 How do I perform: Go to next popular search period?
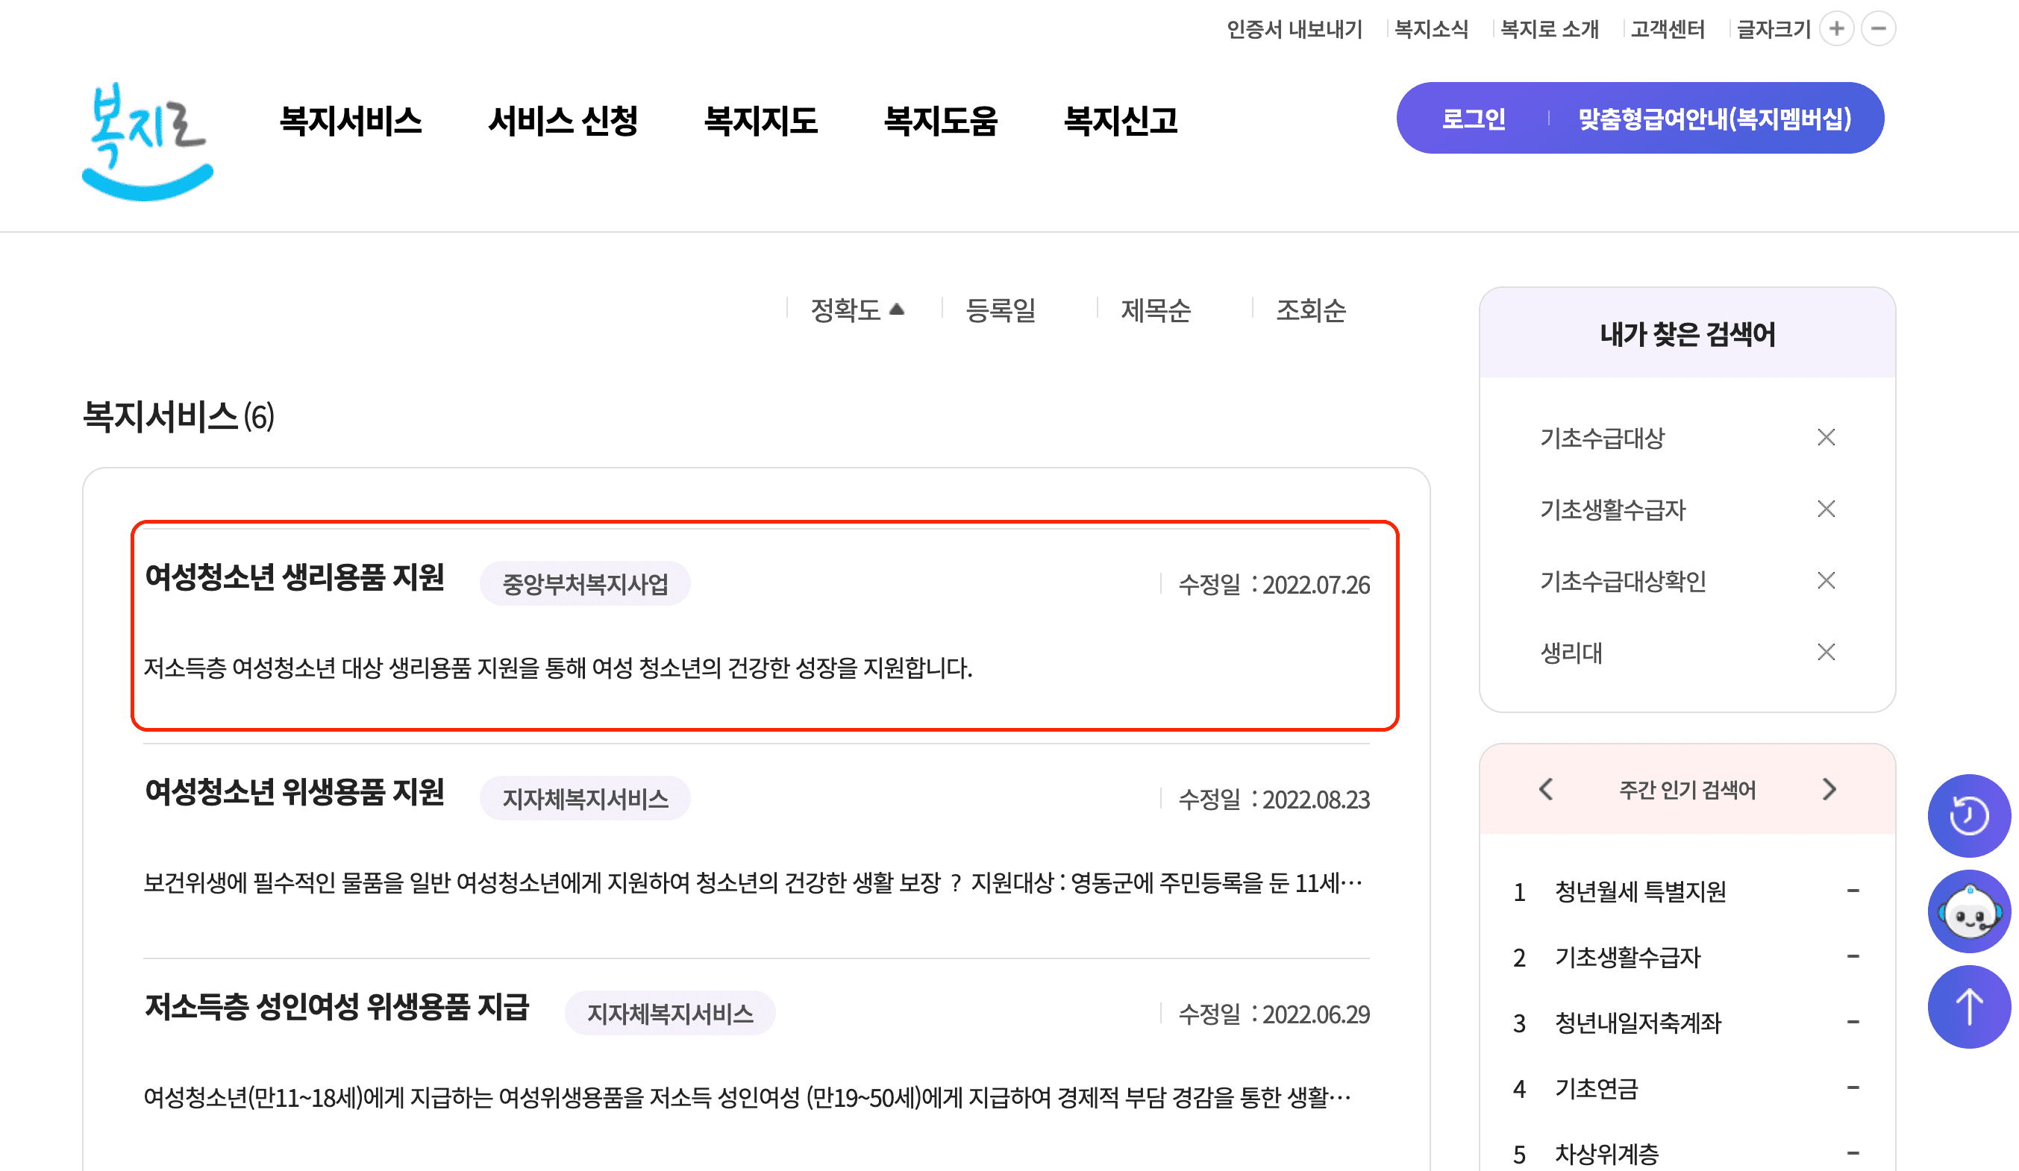1829,789
